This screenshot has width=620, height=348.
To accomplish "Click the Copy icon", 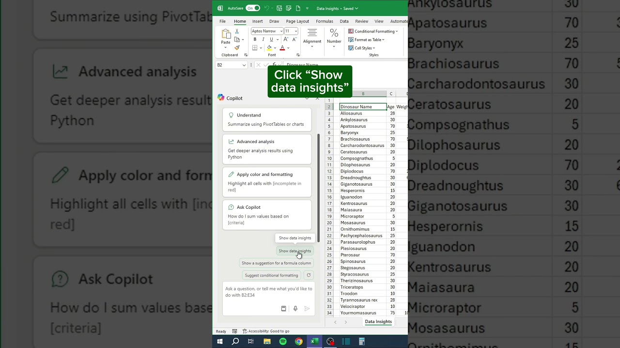I will pos(237,40).
